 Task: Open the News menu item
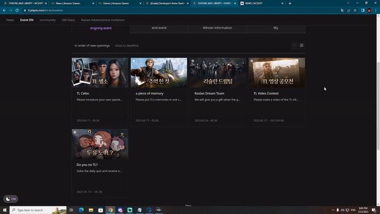pyautogui.click(x=10, y=20)
